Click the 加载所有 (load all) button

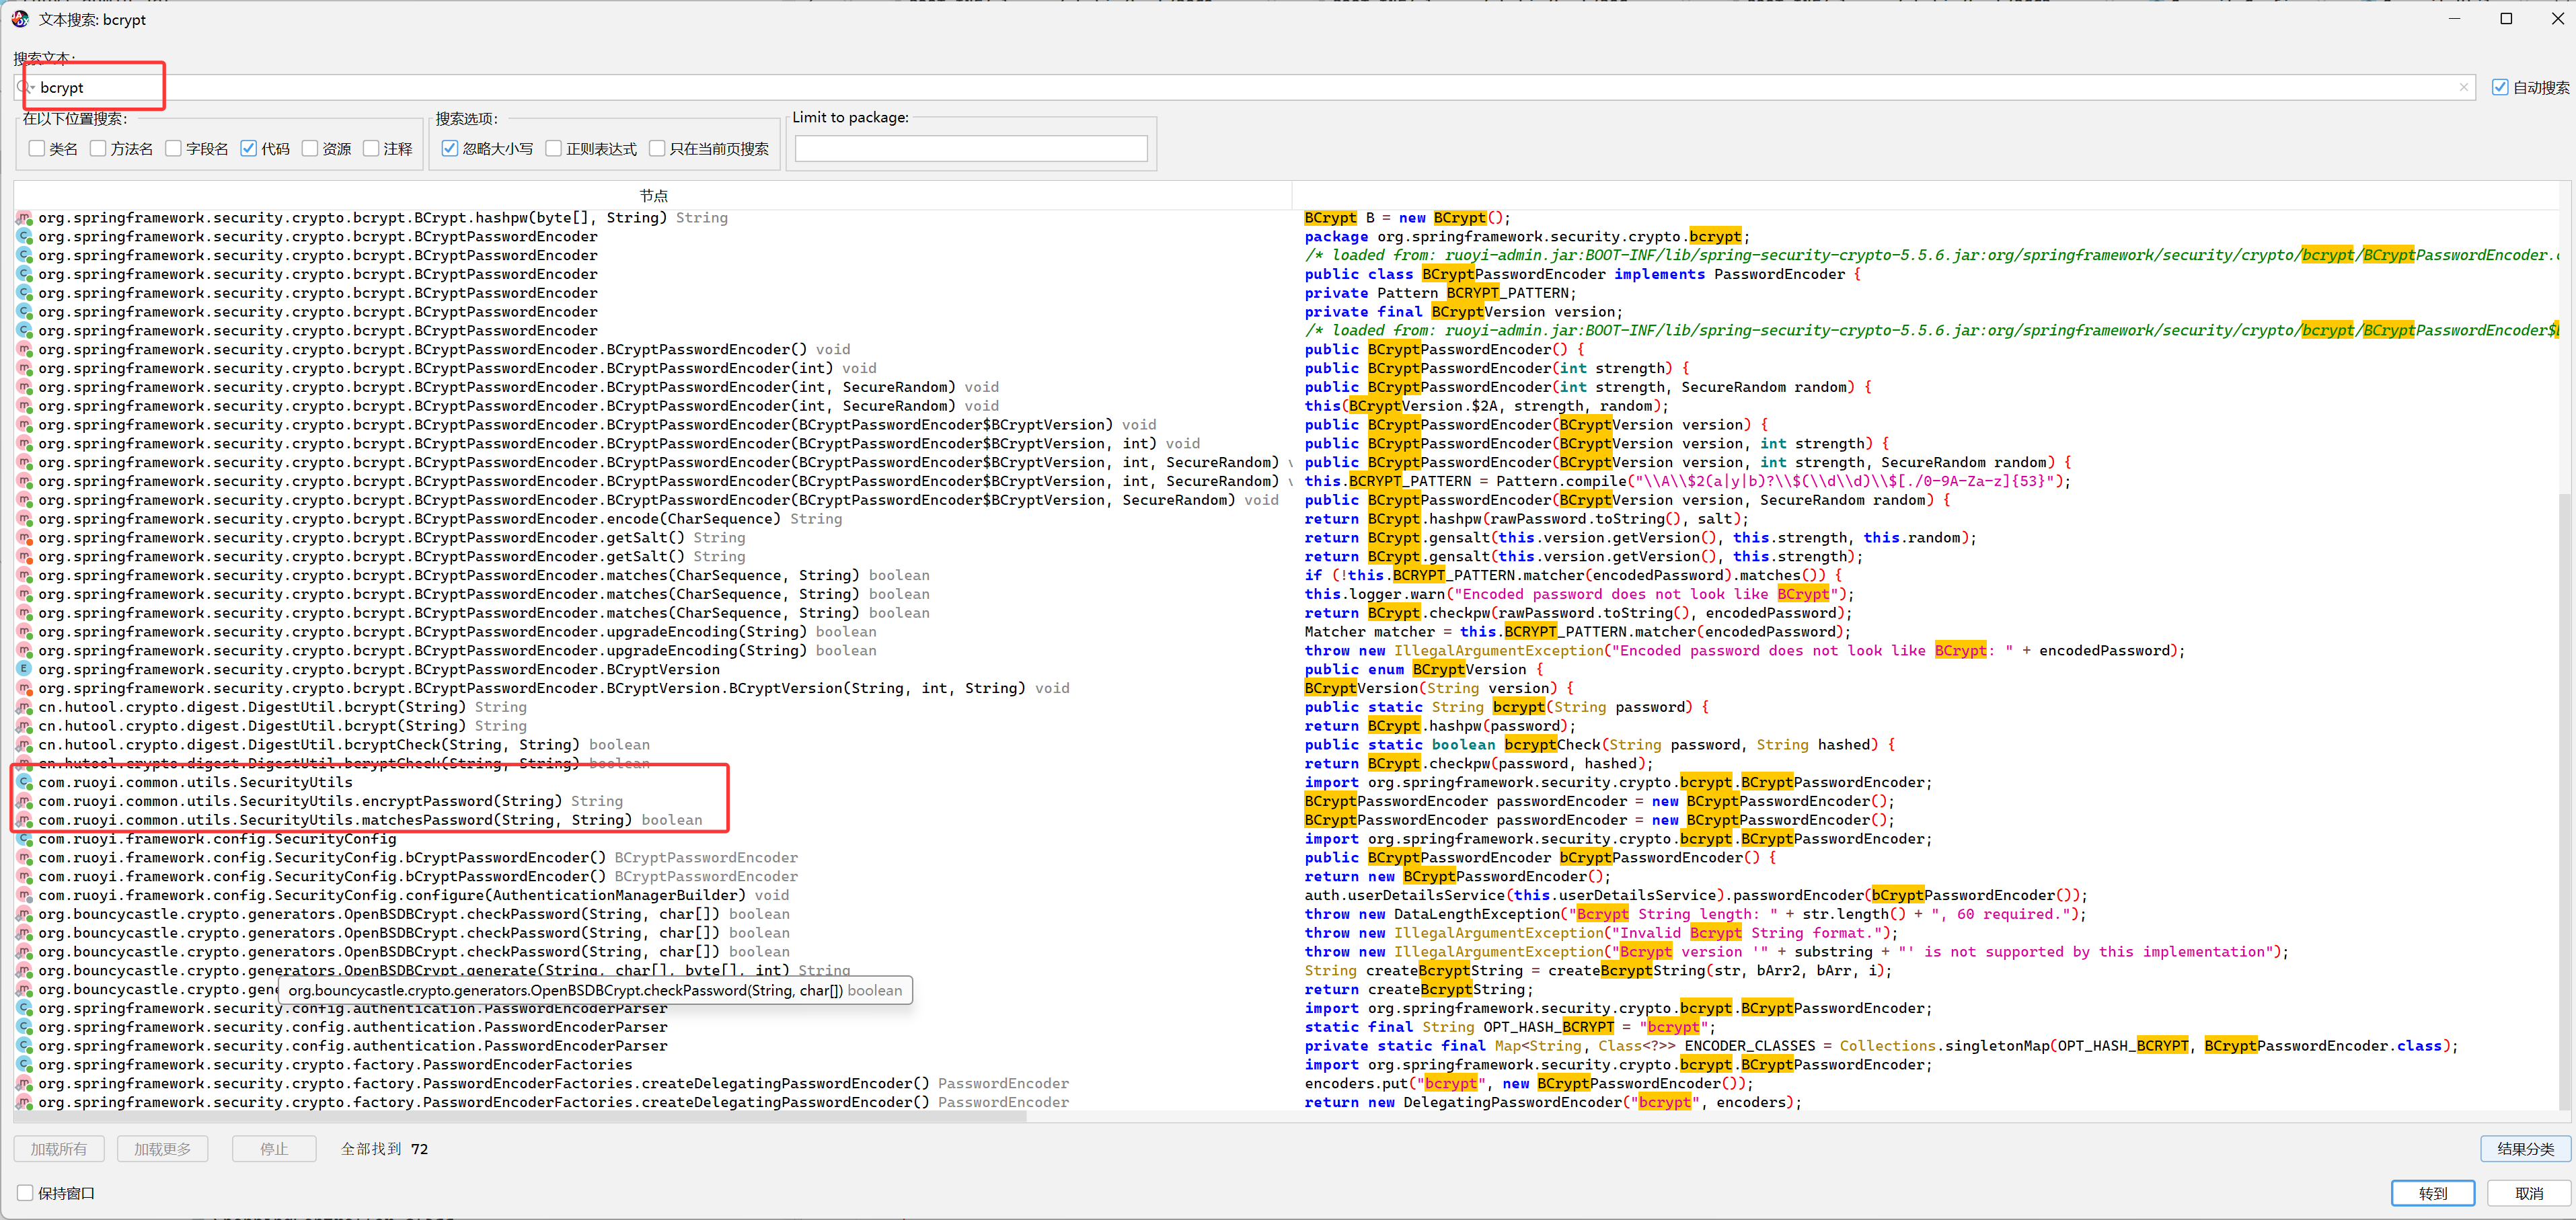(59, 1149)
